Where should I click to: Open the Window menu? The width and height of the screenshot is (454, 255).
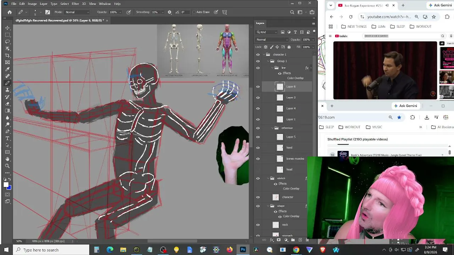click(x=105, y=4)
